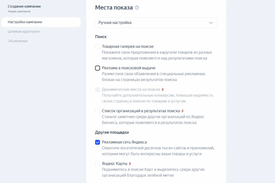The width and height of the screenshot is (275, 183).
Task: Click the Рекламная сеть Яндекса label text
Action: click(124, 142)
